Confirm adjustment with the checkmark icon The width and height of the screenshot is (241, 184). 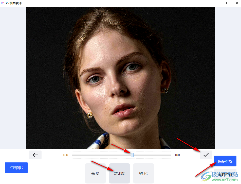[x=206, y=155]
